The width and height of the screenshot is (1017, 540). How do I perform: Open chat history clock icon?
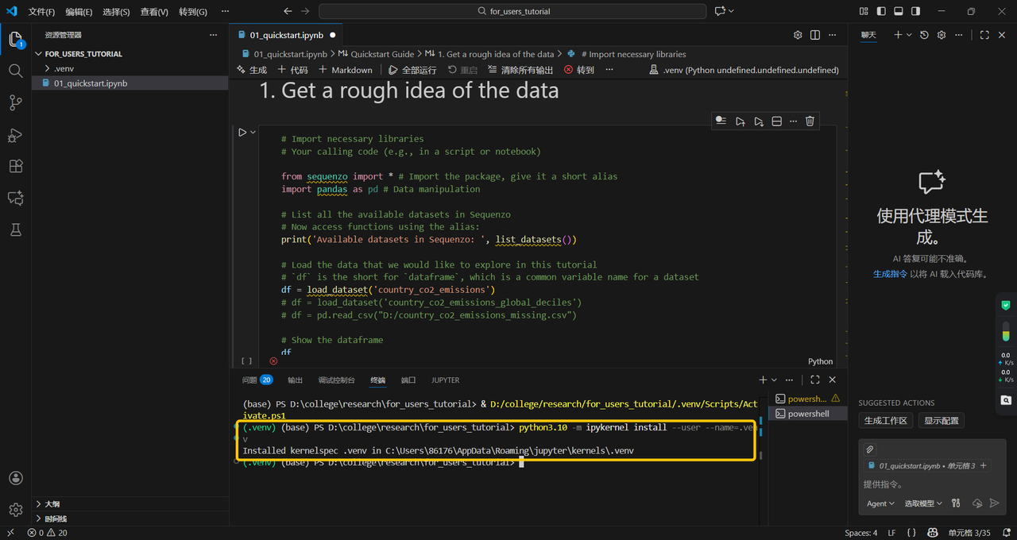924,35
